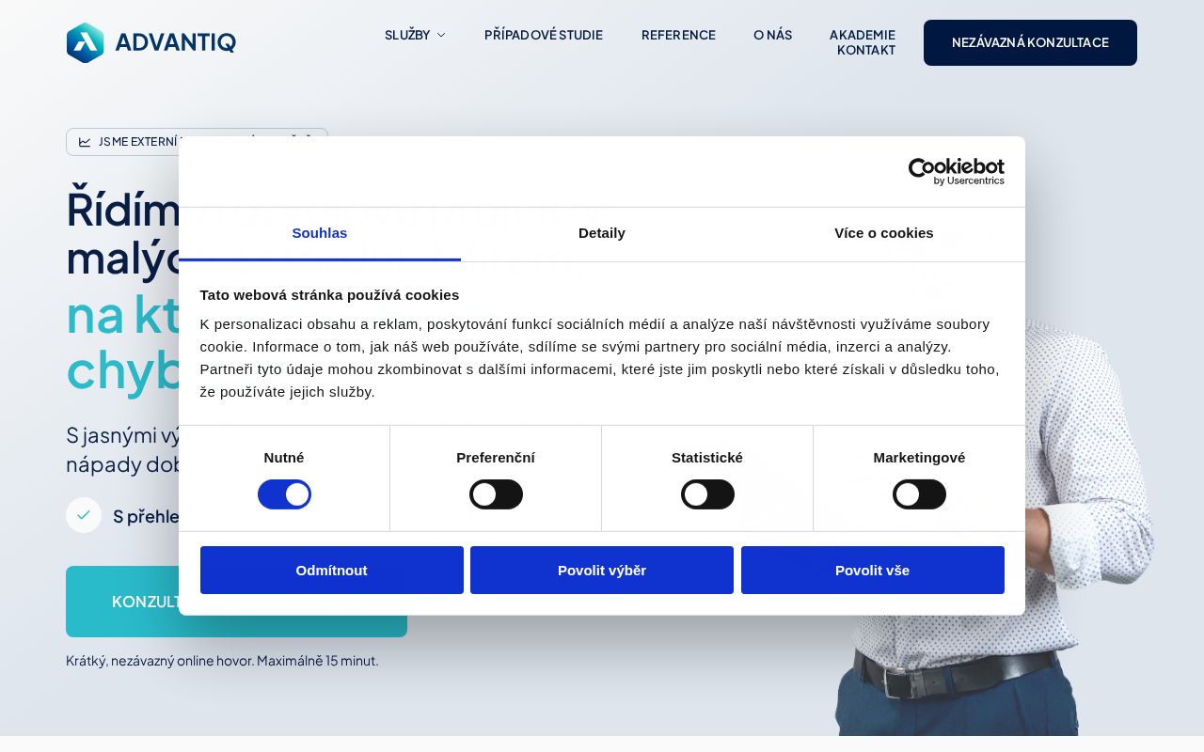
Task: Open the Akademie menu link
Action: 863,35
